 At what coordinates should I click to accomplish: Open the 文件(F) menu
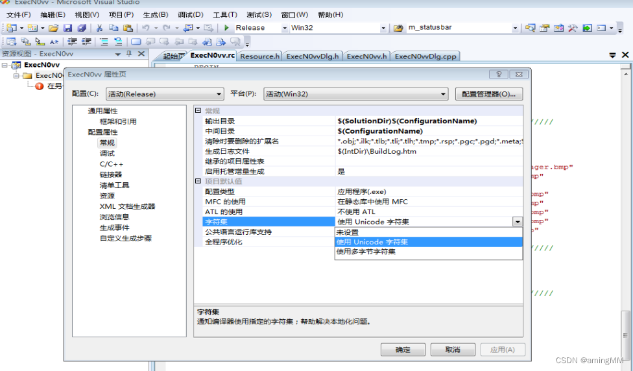tap(19, 15)
